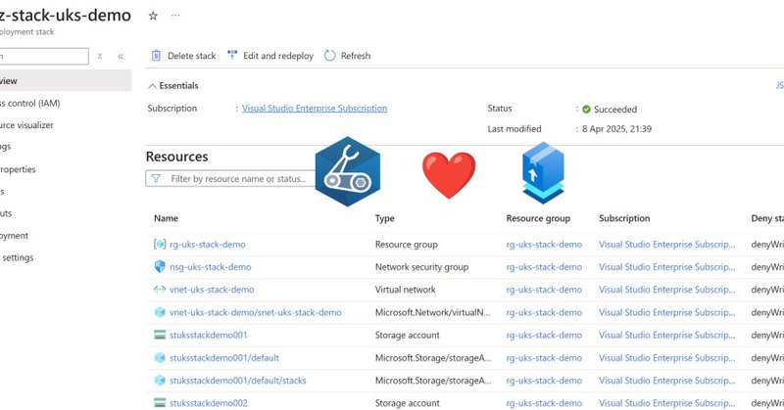Click the rg-uks-stack-demo resource group icon
The height and width of the screenshot is (410, 784).
(x=160, y=245)
